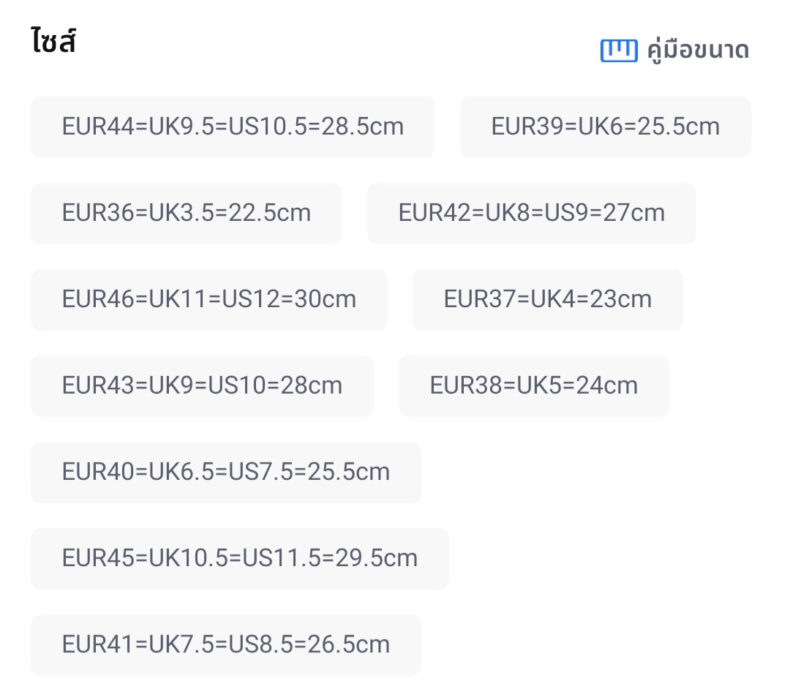Tap the EUR37=UK4=23cm size option
Viewport: 790px width, 700px height.
[547, 299]
